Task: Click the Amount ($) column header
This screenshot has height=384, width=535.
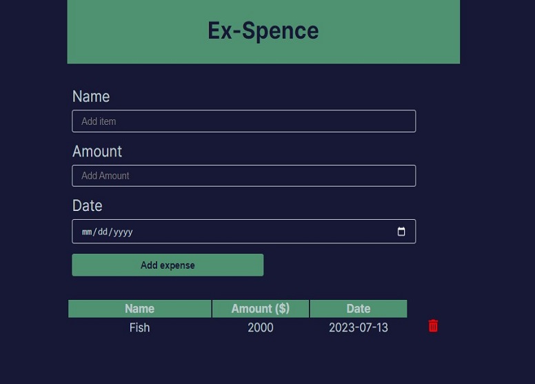Action: [x=260, y=309]
